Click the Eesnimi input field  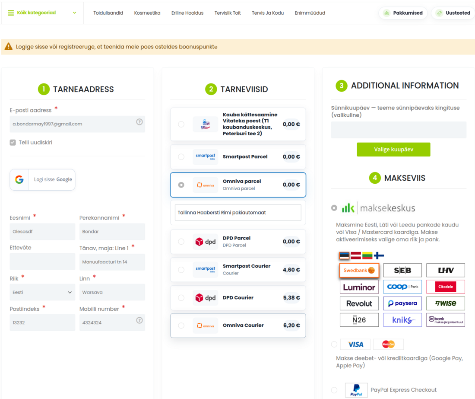coord(42,232)
